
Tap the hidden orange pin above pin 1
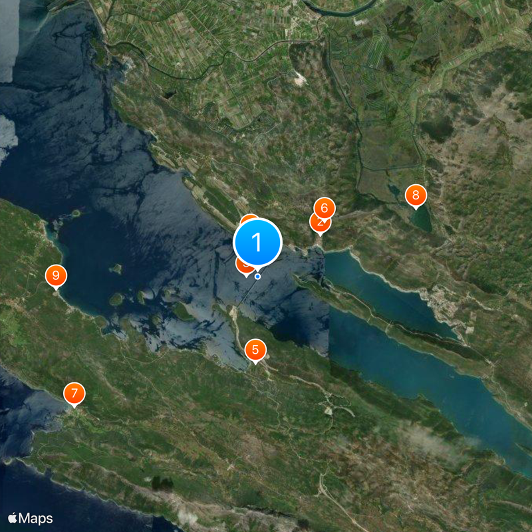tap(249, 218)
